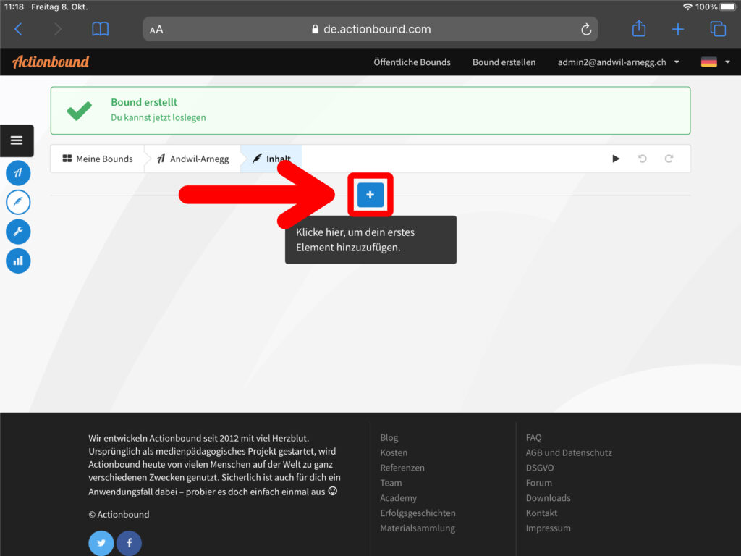Expand the admin2@andwil-arnegg.ch account dropdown
The image size is (741, 556).
click(x=618, y=62)
